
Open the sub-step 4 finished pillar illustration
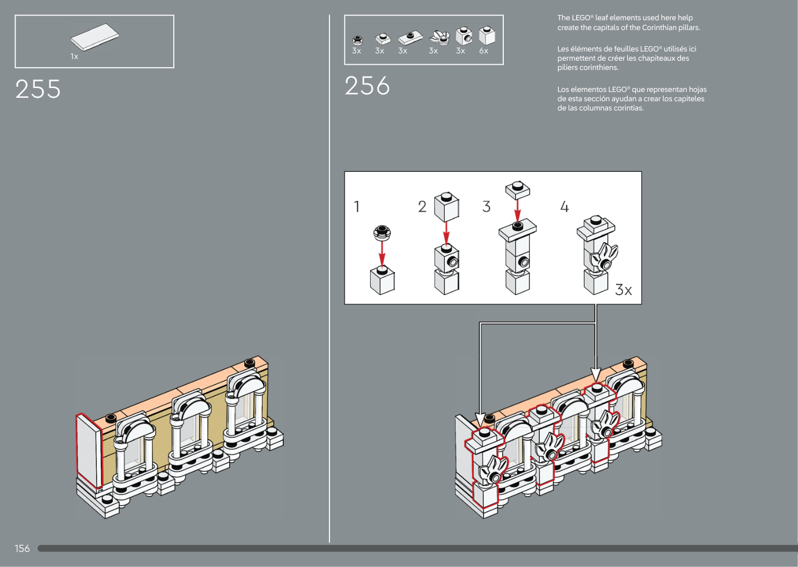[x=597, y=255]
